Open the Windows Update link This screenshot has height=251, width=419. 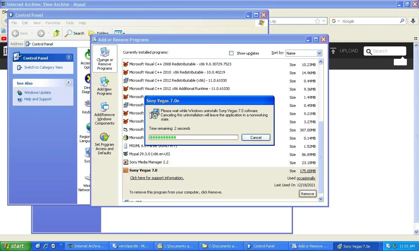point(37,92)
